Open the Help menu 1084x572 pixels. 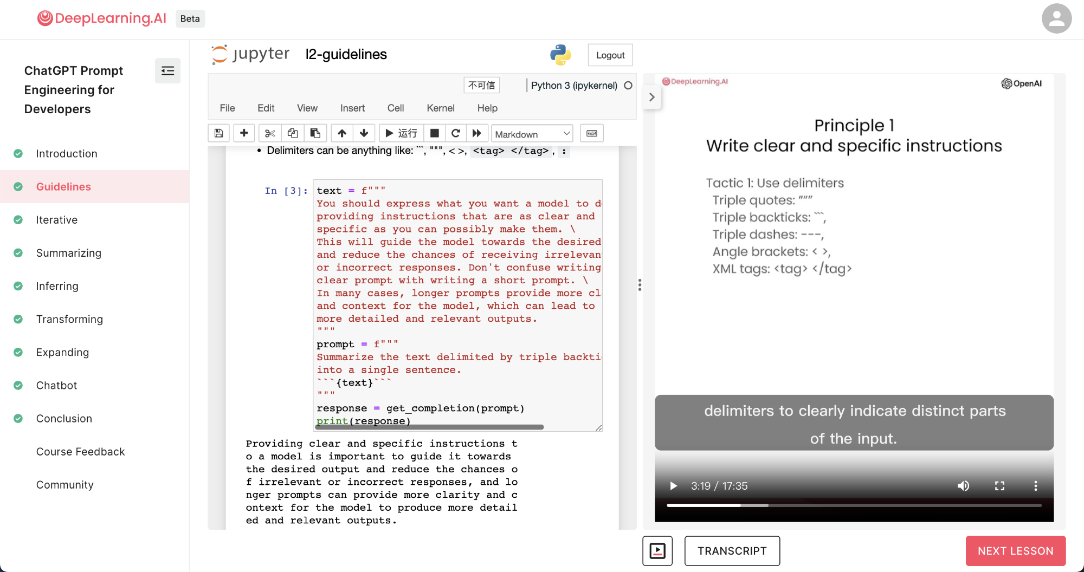[x=487, y=108]
